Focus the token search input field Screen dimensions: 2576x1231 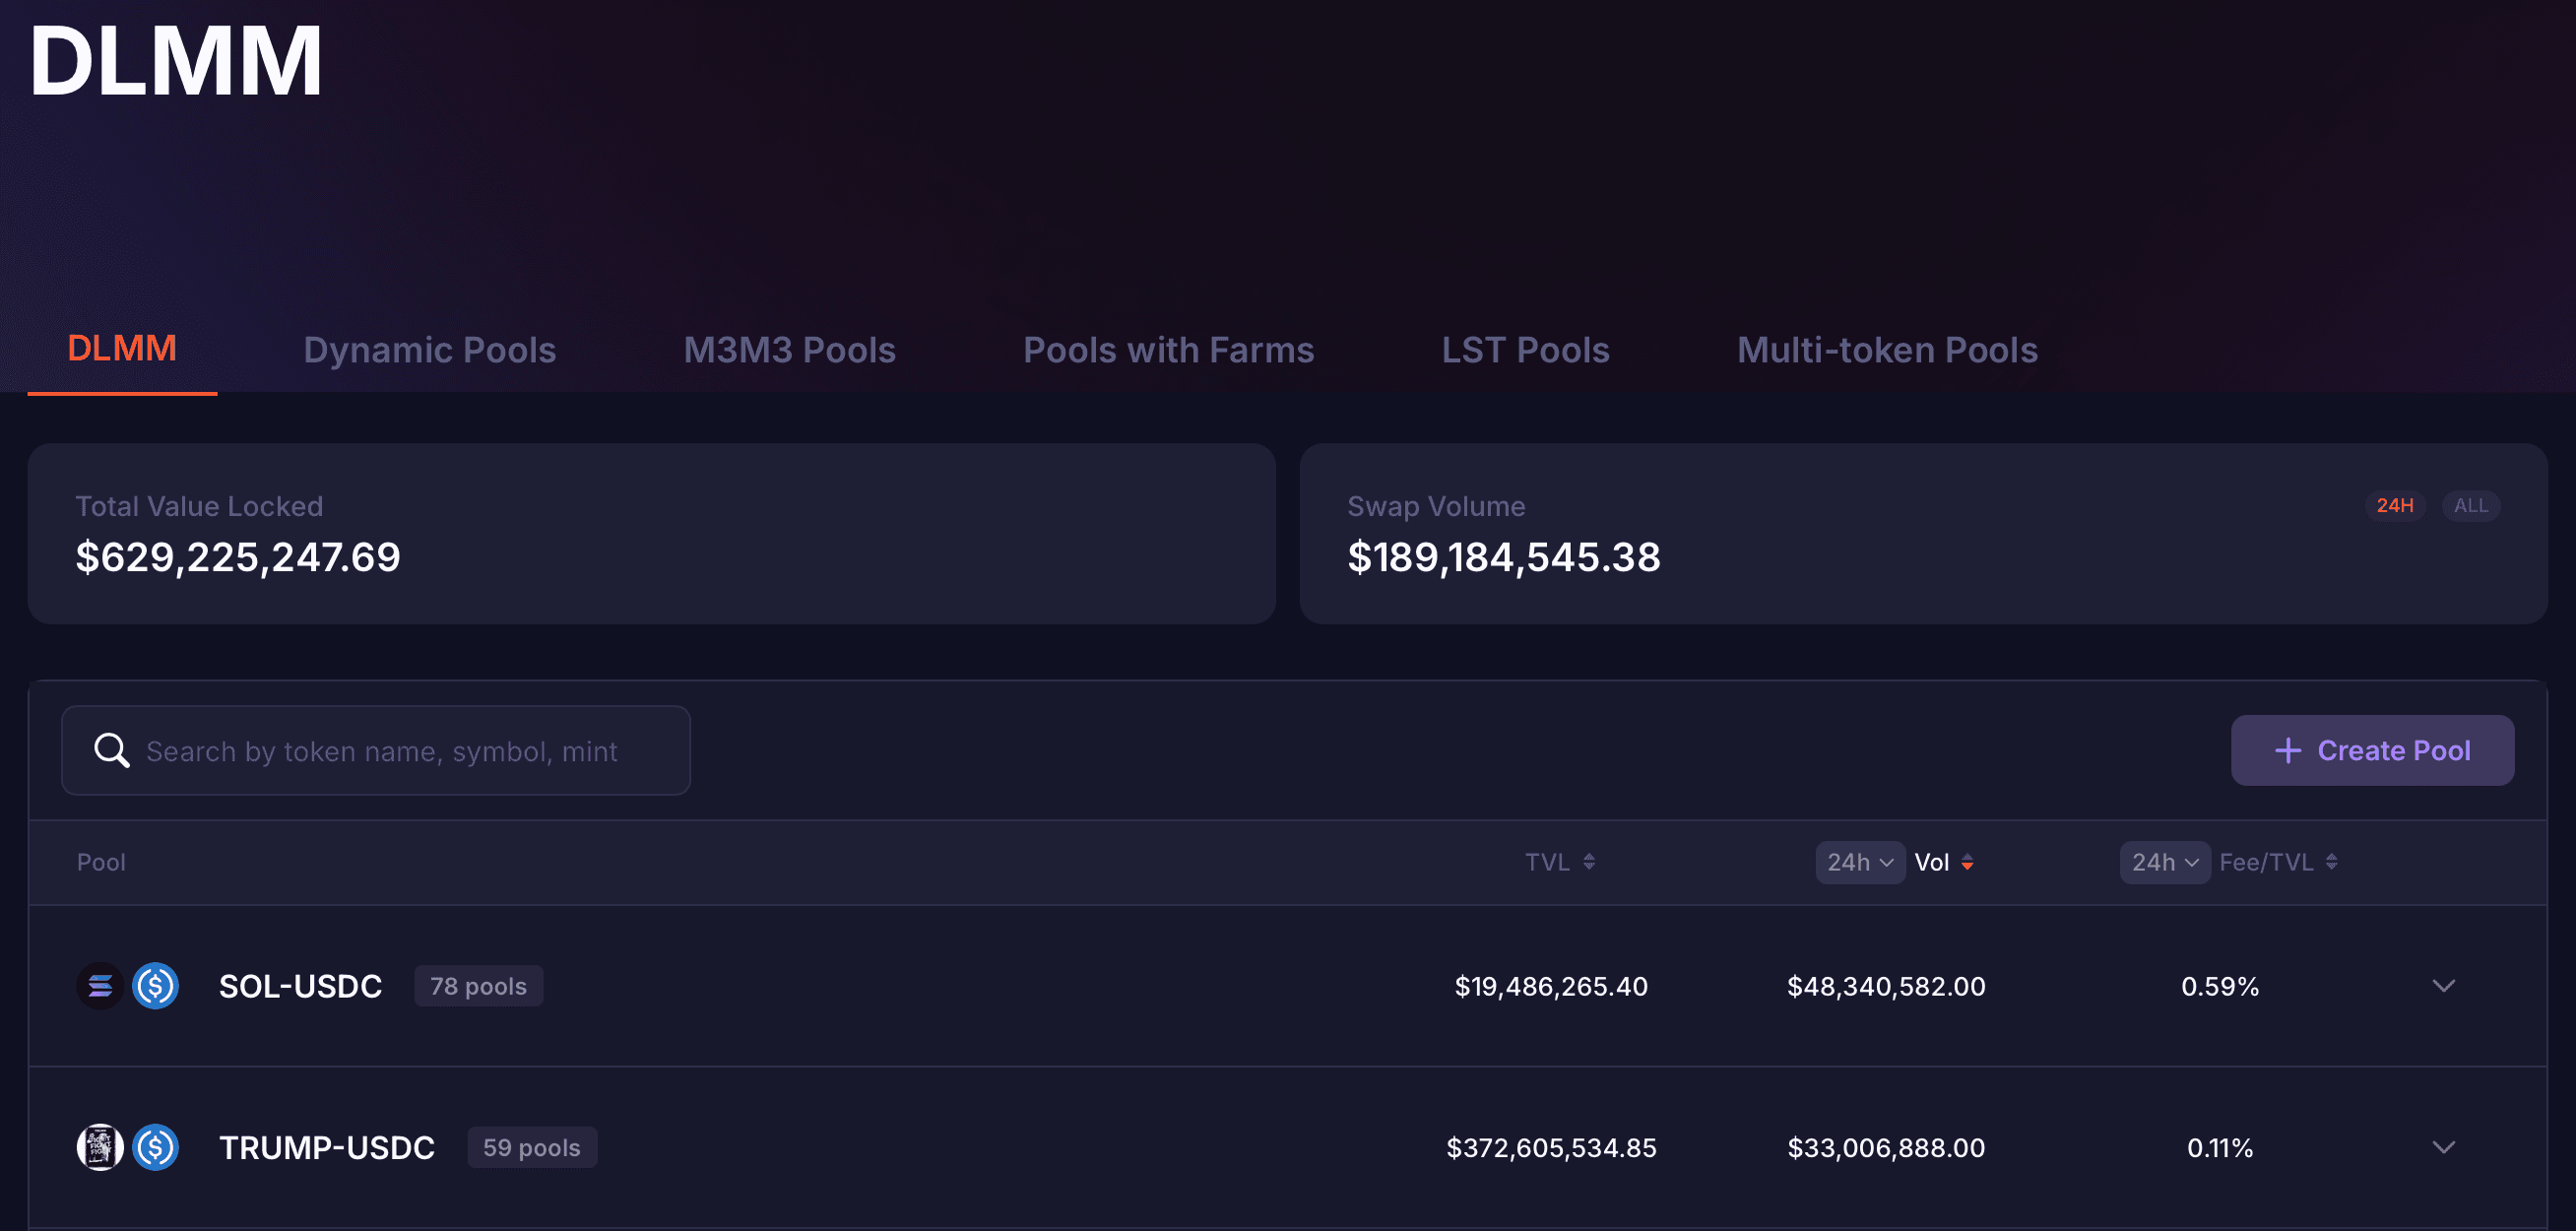click(x=400, y=751)
